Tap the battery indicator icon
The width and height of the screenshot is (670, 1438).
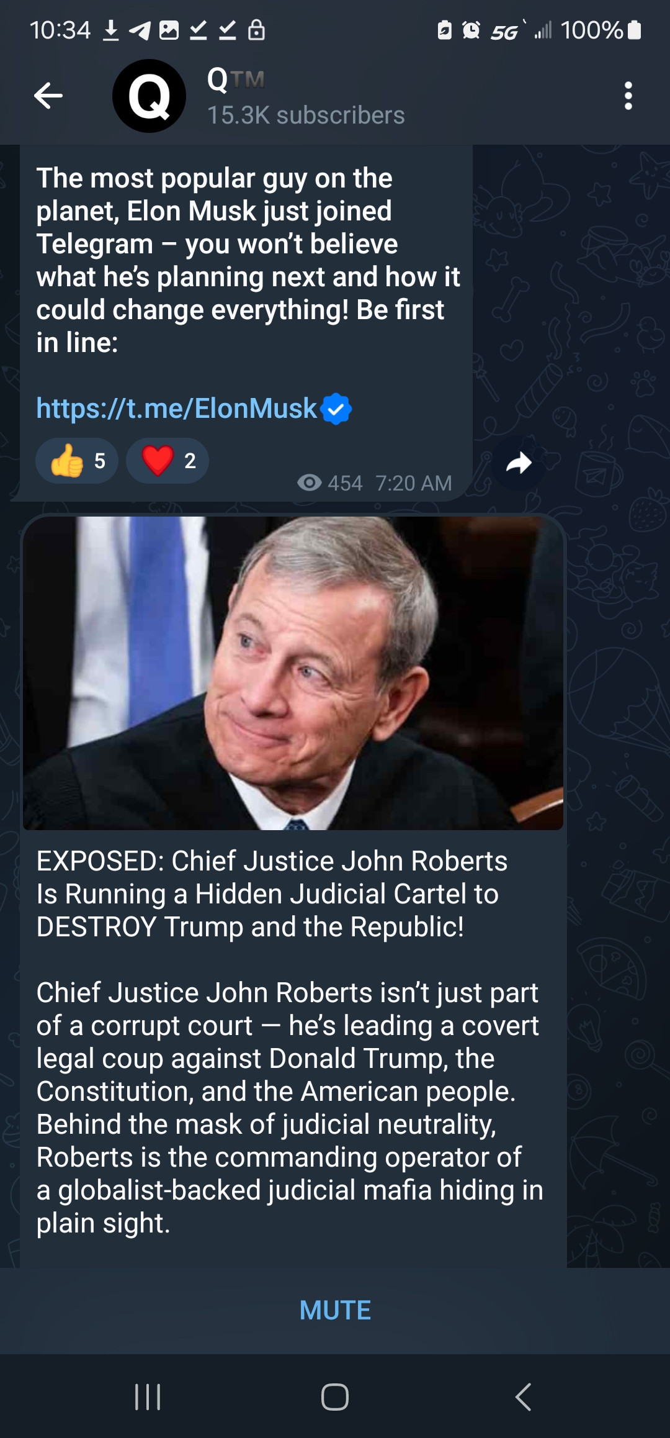[x=634, y=30]
